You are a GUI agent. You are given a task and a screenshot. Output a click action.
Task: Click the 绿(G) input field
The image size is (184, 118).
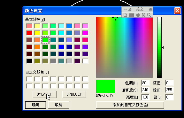pos(169,90)
